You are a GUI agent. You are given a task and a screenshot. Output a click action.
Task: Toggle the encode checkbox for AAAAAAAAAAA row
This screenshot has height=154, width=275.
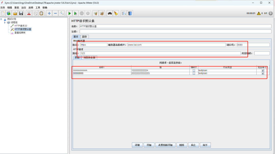point(194,70)
